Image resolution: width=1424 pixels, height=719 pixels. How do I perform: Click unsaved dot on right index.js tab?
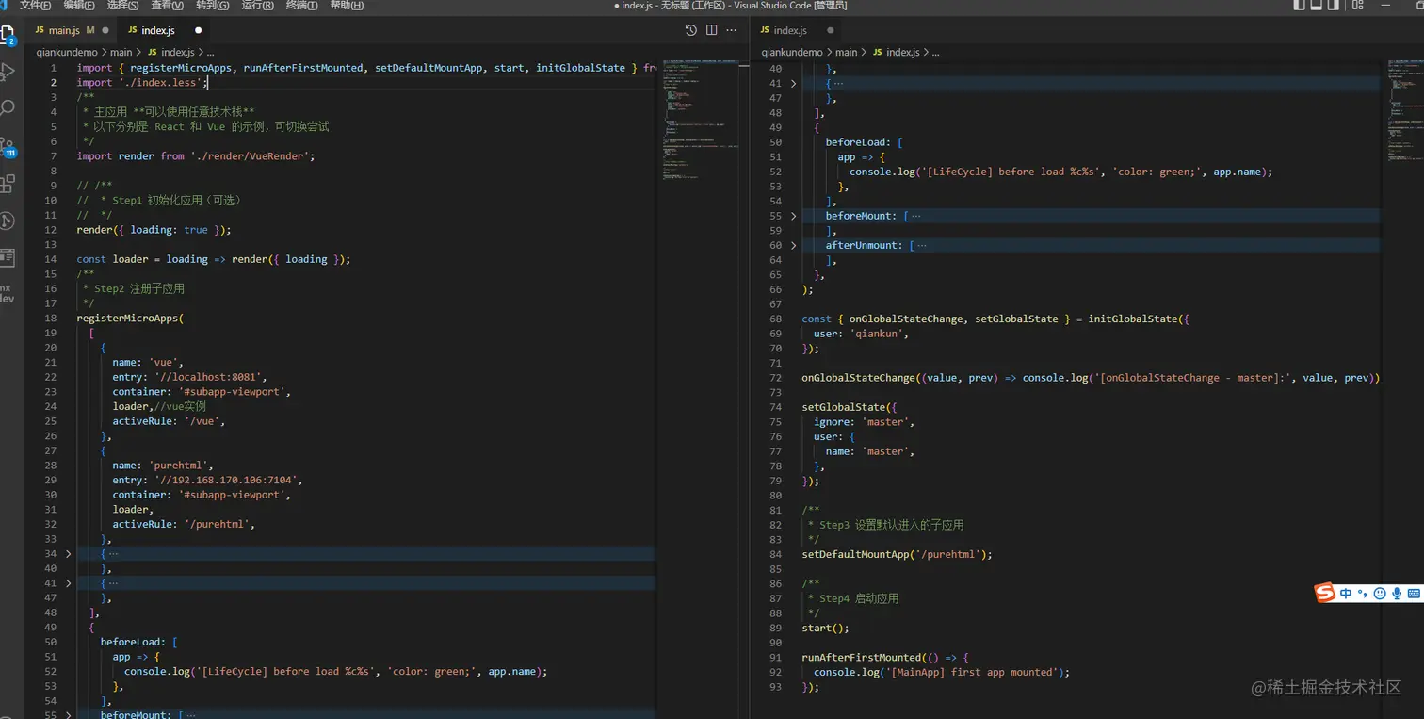(830, 30)
